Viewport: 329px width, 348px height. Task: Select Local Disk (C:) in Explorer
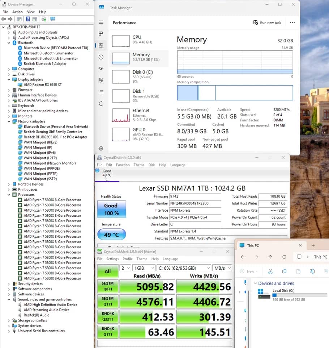point(292,295)
